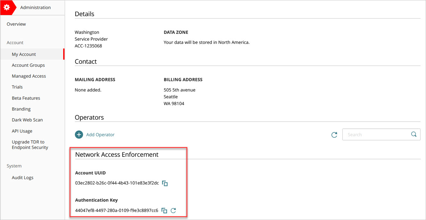Image resolution: width=426 pixels, height=220 pixels.
Task: Open Account Groups
Action: coord(28,65)
